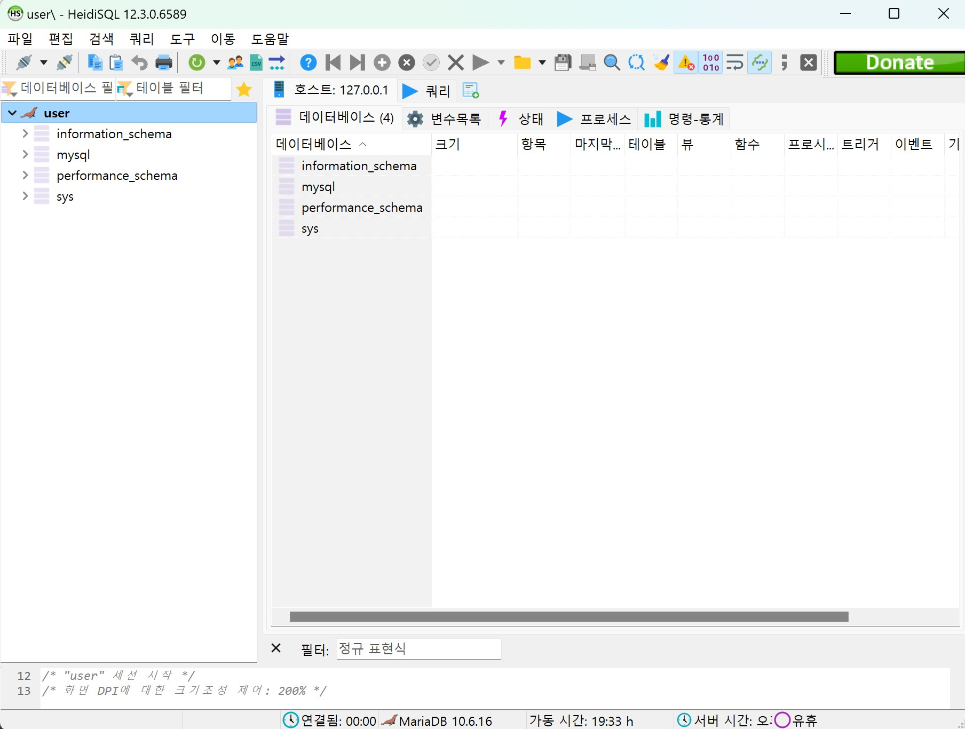Expand sys in the tree
Image resolution: width=965 pixels, height=729 pixels.
point(25,196)
